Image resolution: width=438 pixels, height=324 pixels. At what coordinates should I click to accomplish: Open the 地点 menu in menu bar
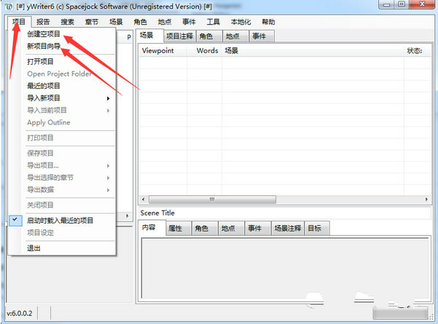[165, 22]
